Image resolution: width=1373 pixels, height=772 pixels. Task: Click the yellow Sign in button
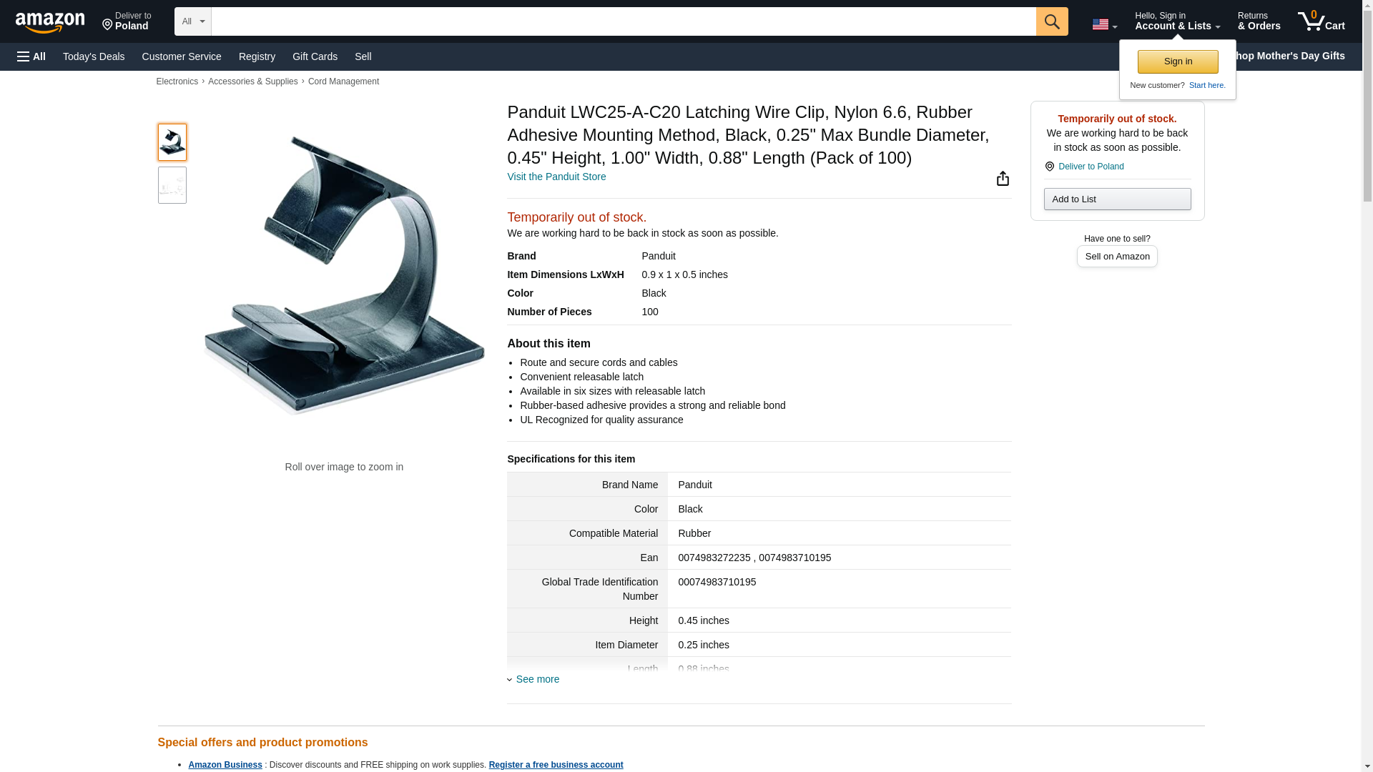coord(1178,61)
